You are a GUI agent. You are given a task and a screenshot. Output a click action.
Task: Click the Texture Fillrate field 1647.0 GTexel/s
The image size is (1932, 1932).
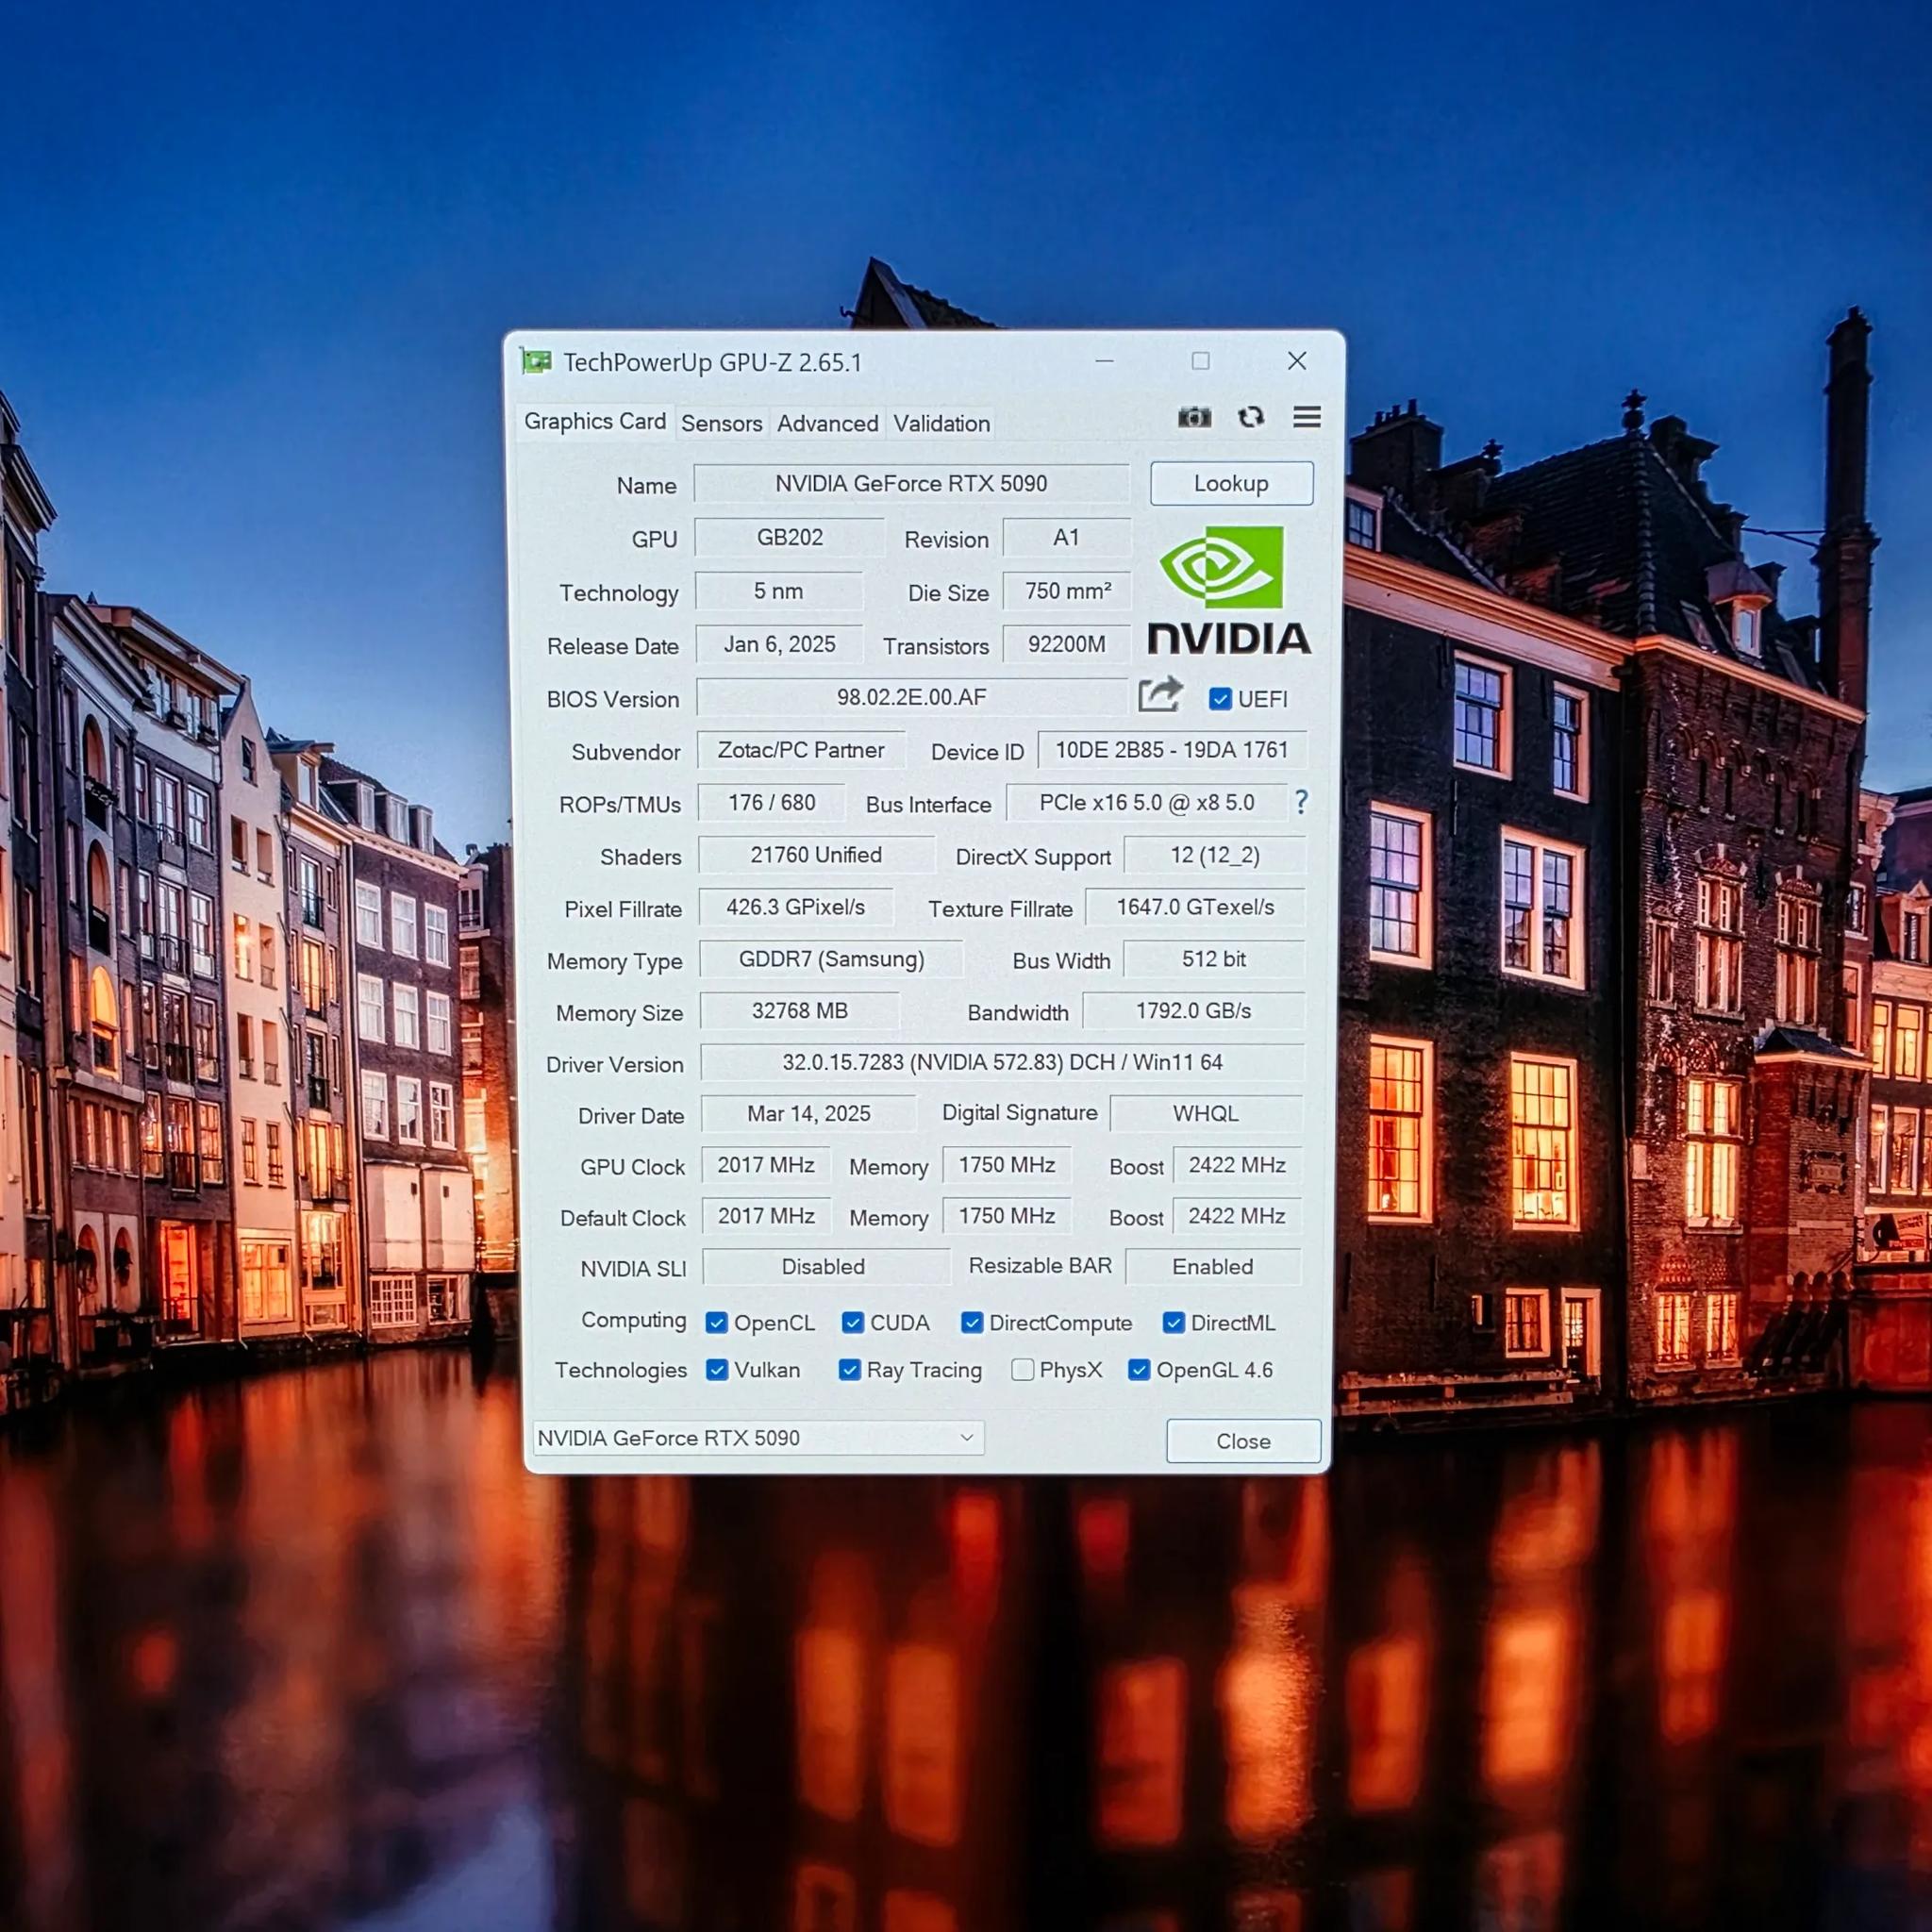point(1195,907)
